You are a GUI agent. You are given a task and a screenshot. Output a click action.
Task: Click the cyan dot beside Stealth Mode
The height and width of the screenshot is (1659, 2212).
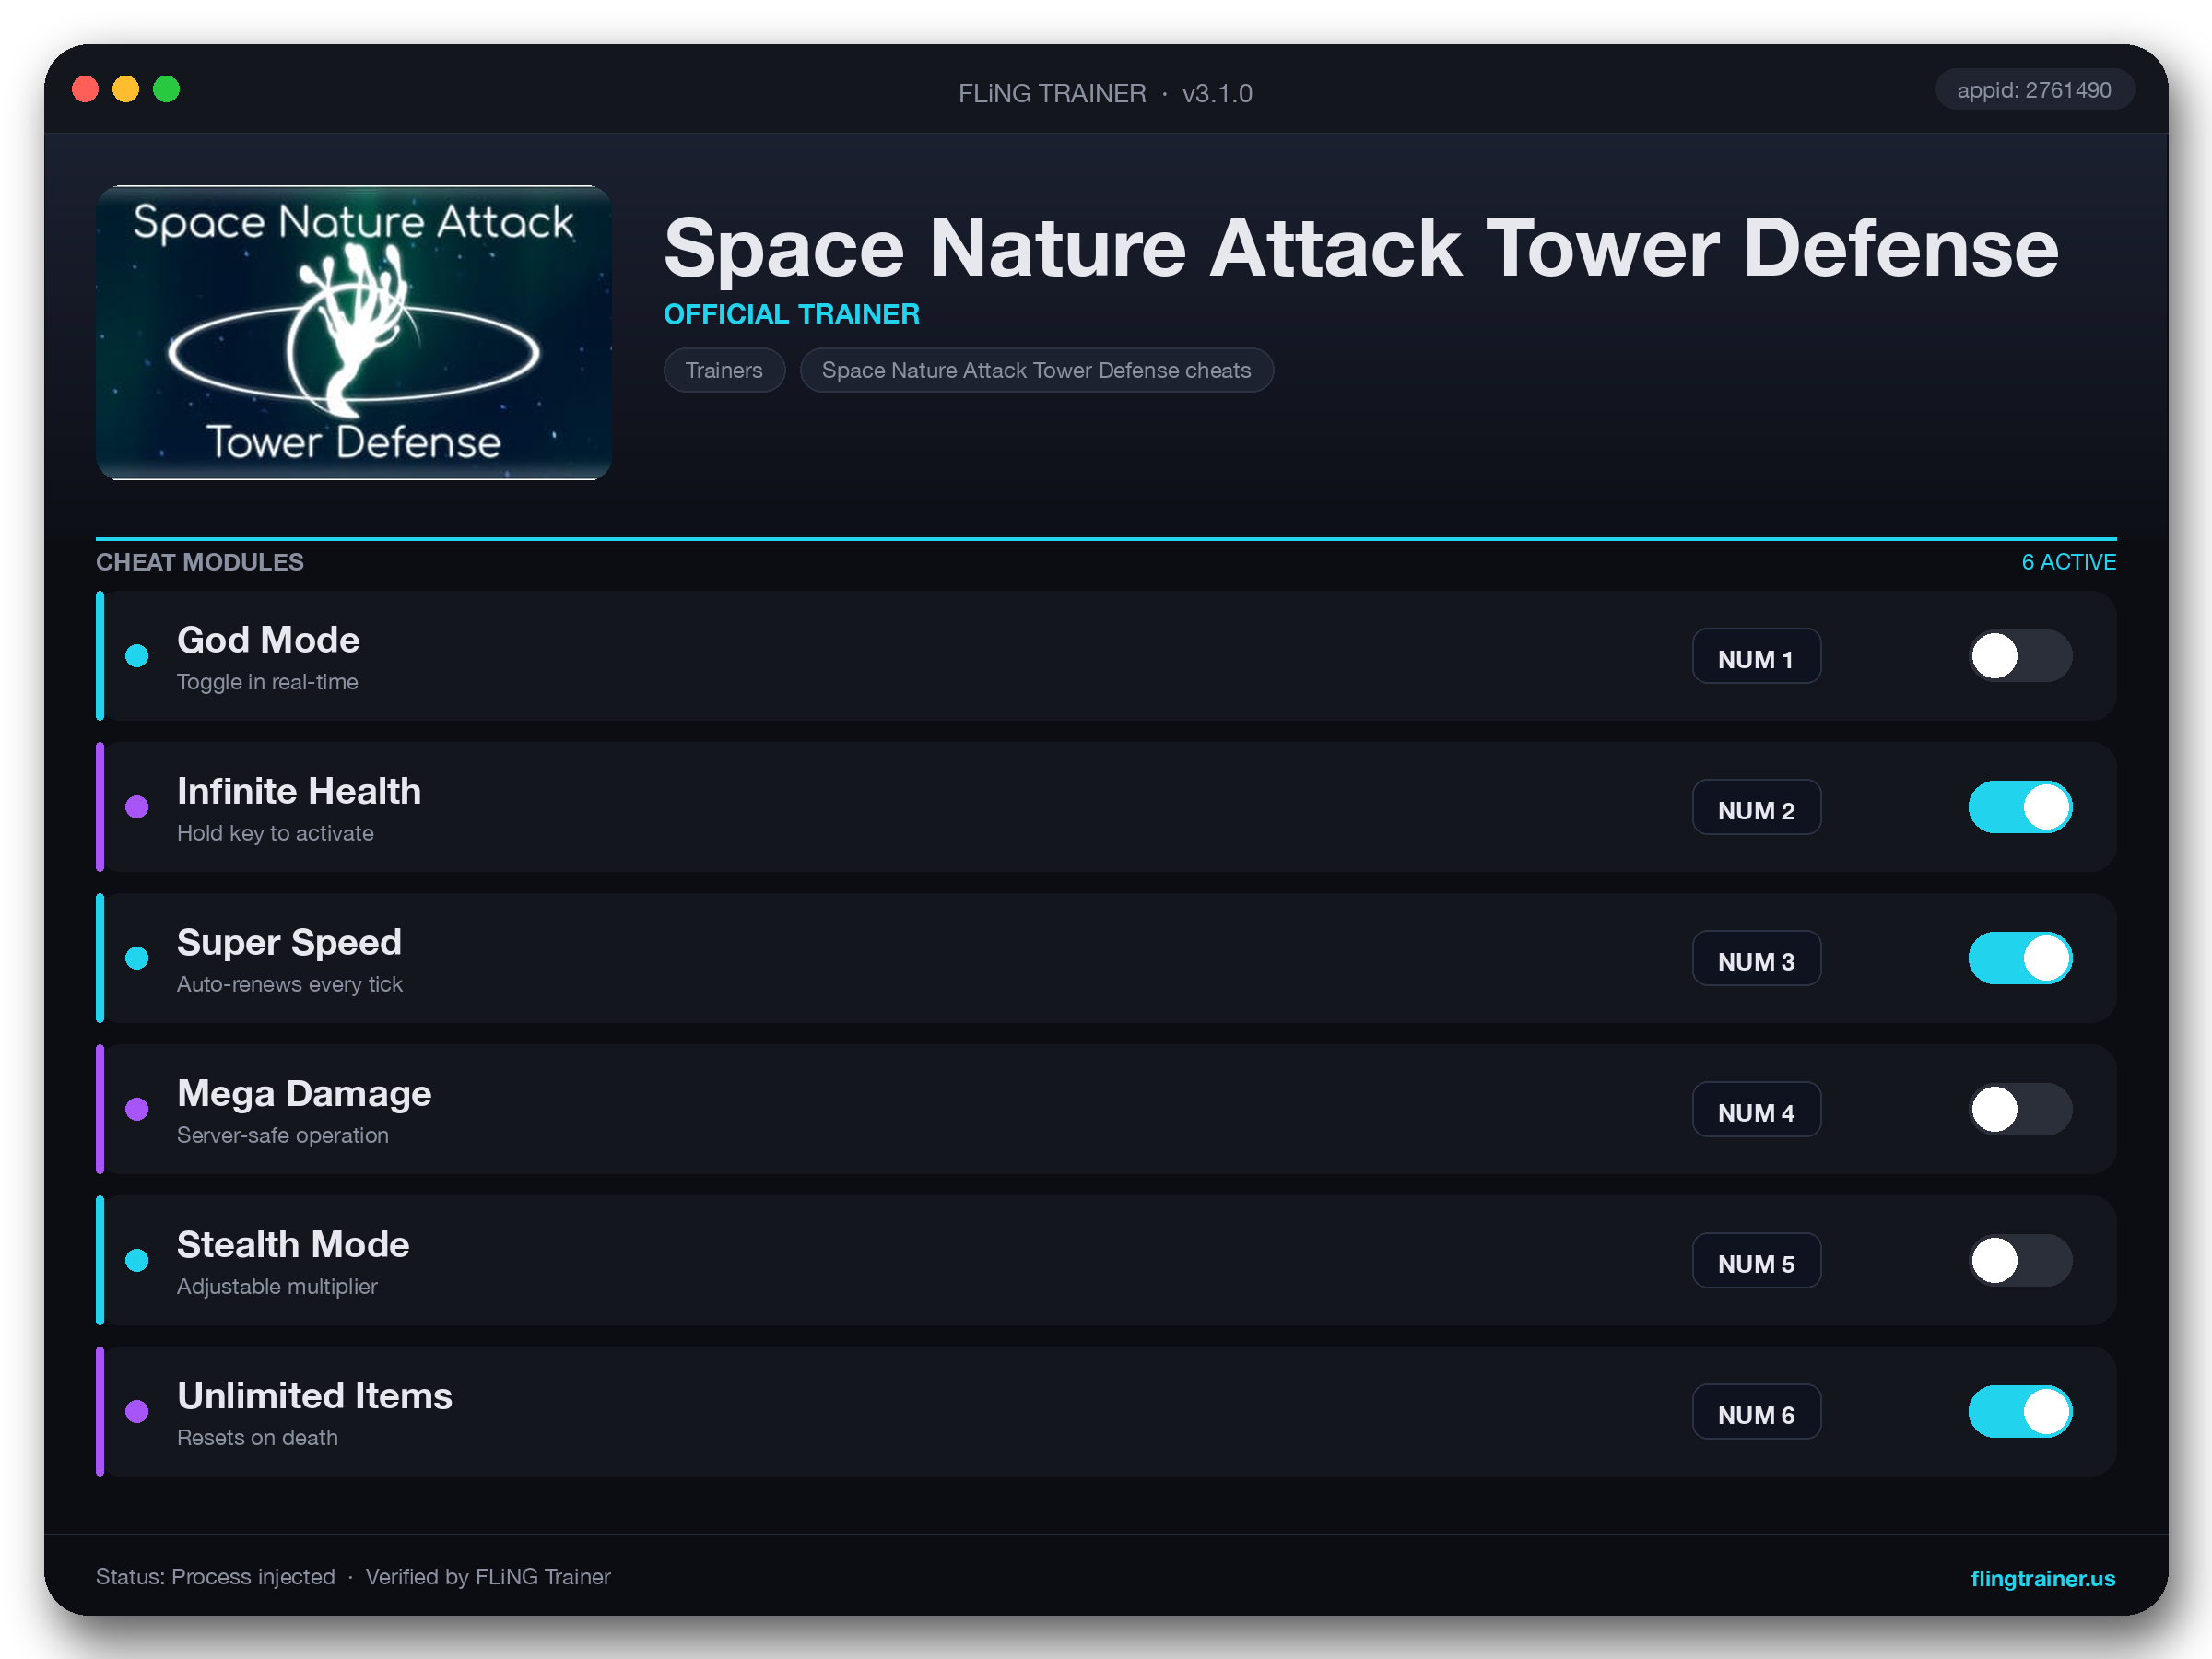pyautogui.click(x=137, y=1260)
